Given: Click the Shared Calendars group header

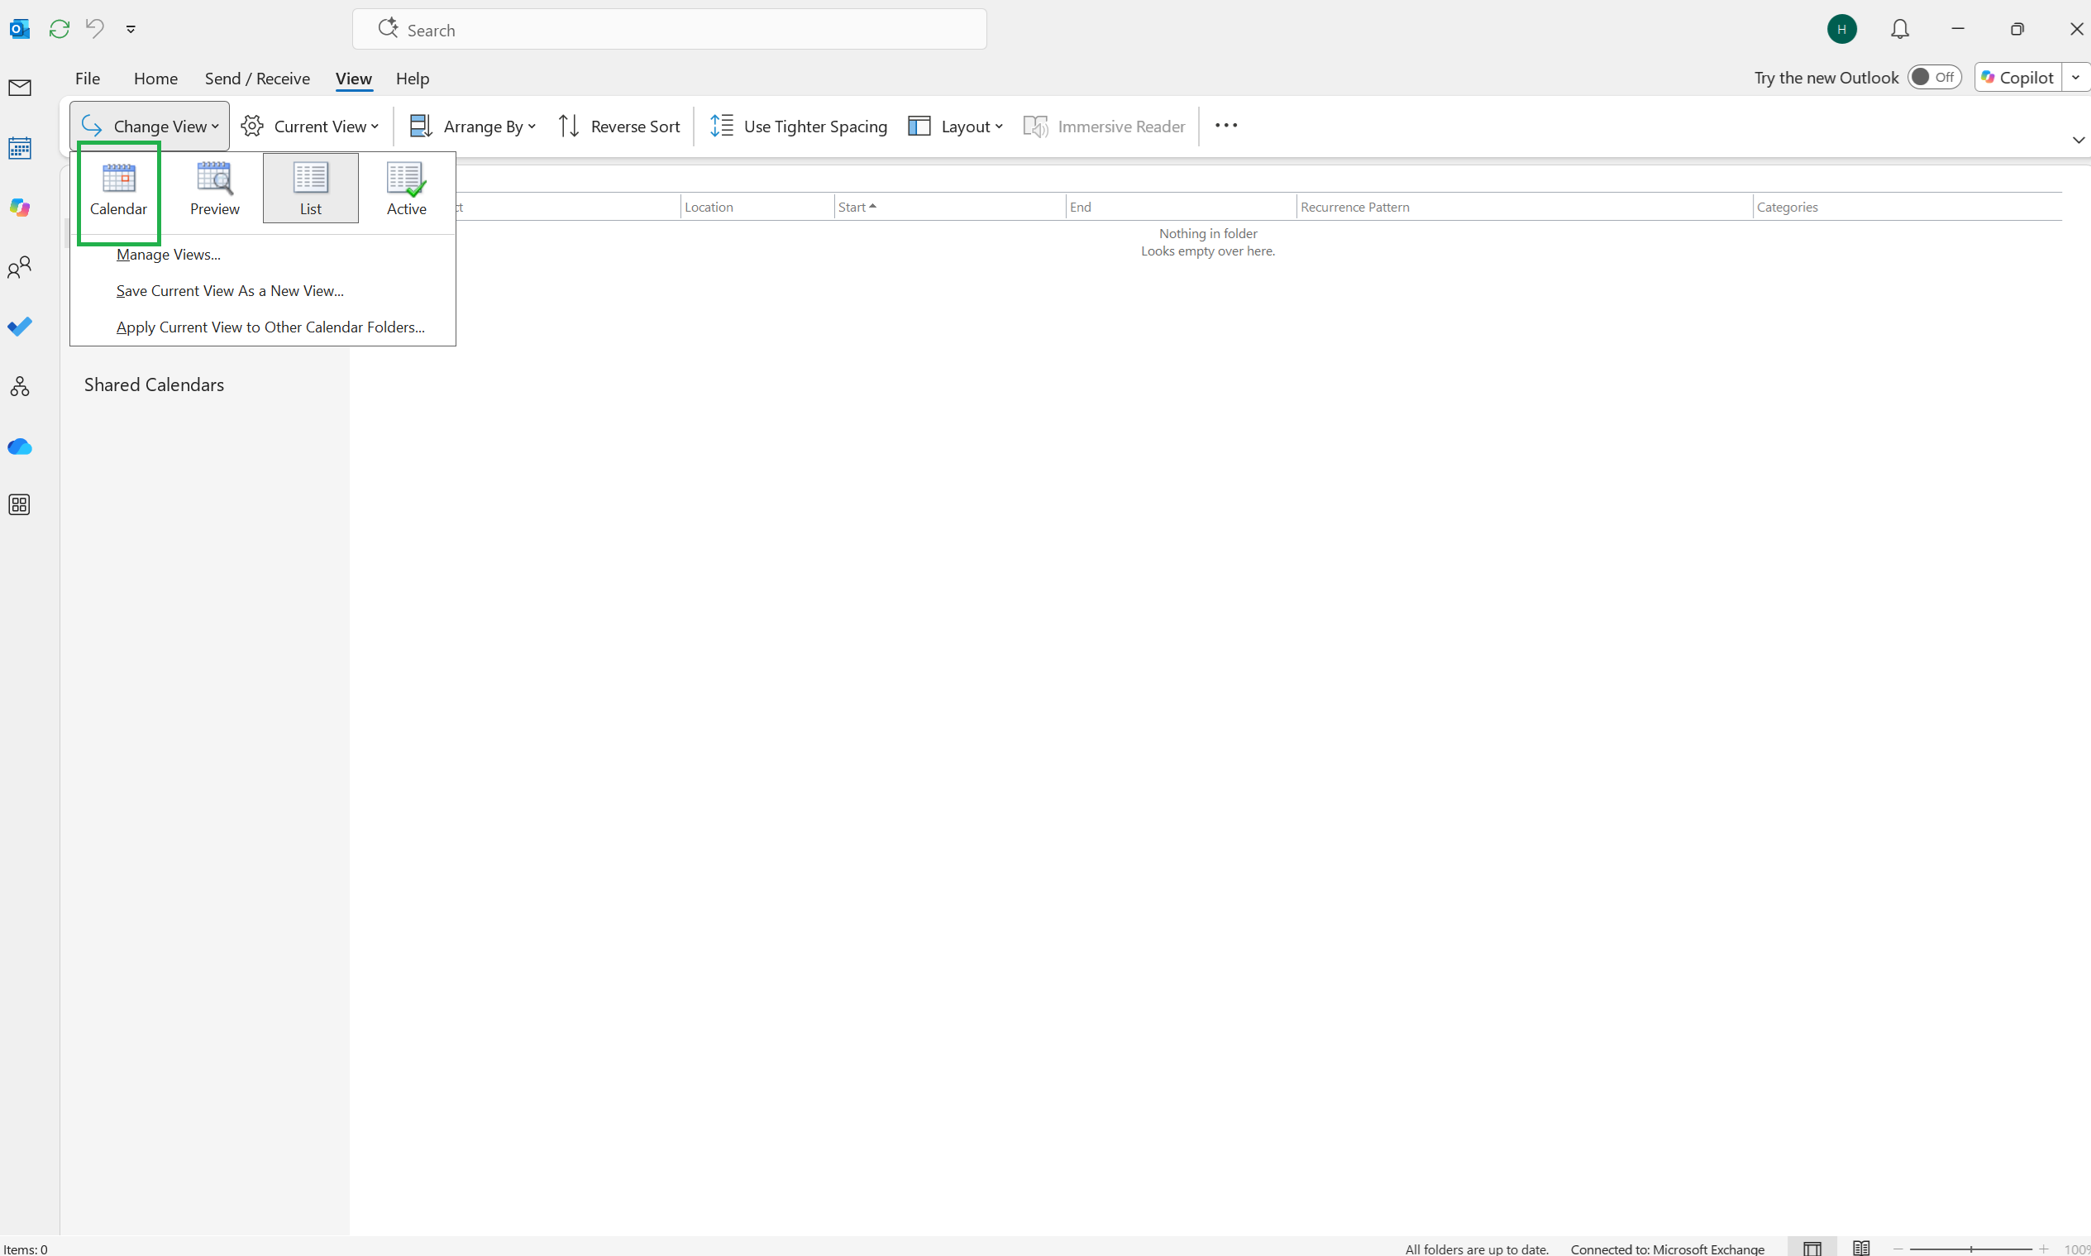Looking at the screenshot, I should 154,384.
